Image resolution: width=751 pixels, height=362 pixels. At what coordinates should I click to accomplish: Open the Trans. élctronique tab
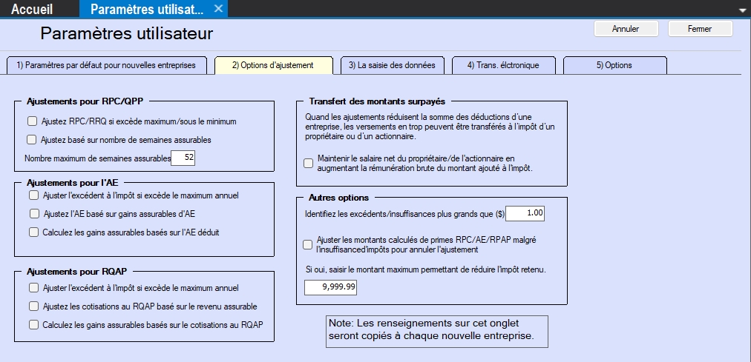(x=504, y=65)
